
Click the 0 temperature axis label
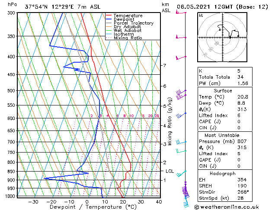point(87,202)
